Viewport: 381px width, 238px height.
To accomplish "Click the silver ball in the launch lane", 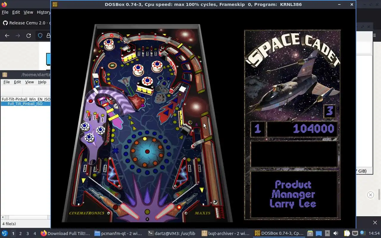I will 215,202.
